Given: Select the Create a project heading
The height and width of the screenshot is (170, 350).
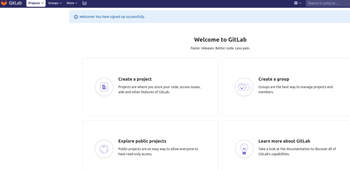Looking at the screenshot, I should 135,79.
